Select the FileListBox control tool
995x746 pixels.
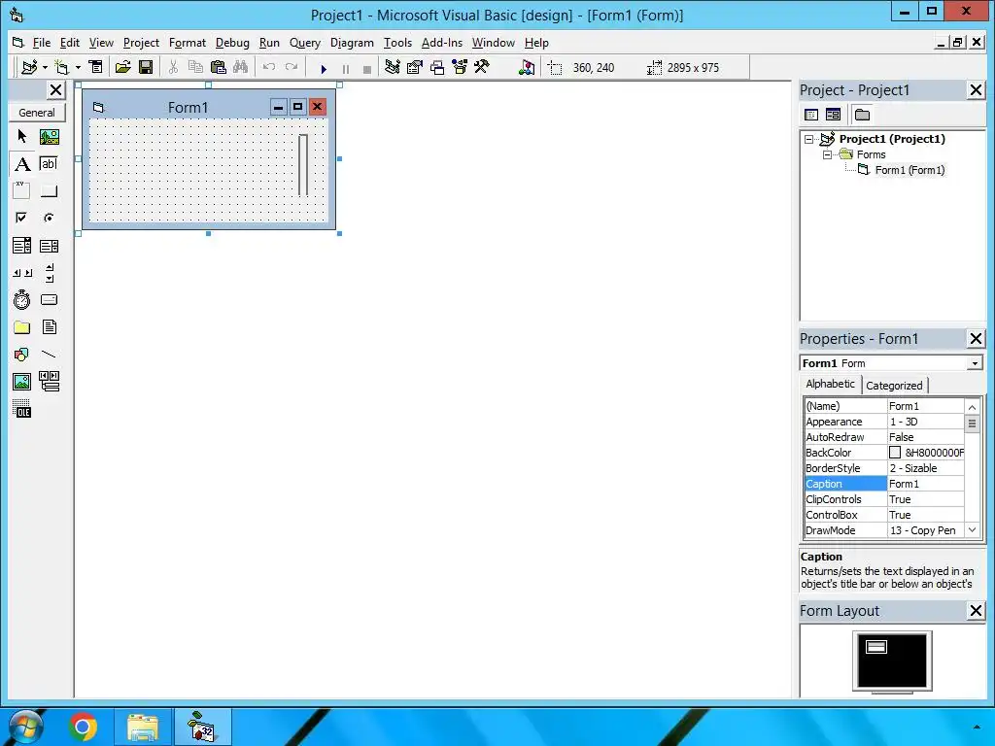tap(49, 327)
